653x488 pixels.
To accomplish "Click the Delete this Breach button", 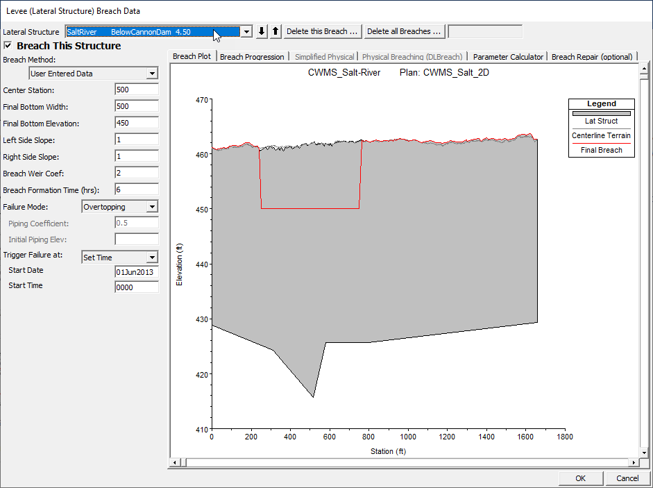I will (x=323, y=31).
